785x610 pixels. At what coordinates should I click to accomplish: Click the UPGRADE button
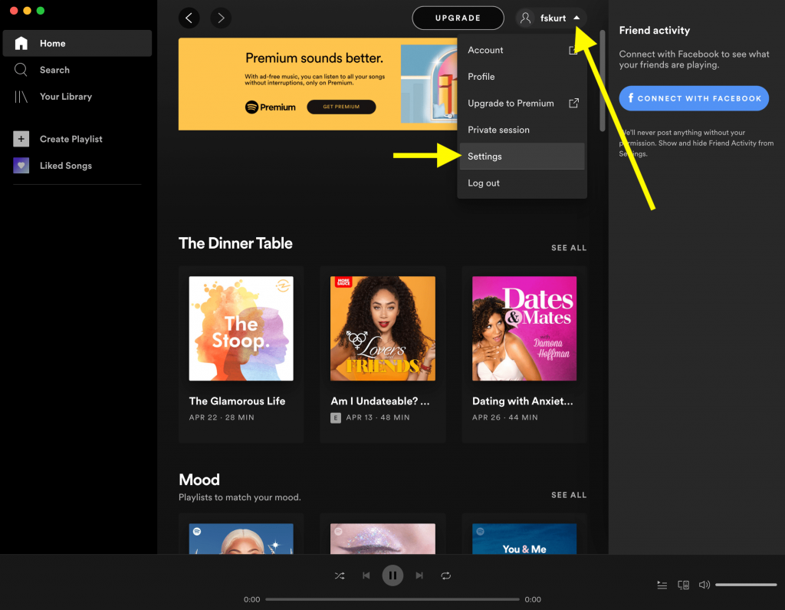[x=458, y=18]
